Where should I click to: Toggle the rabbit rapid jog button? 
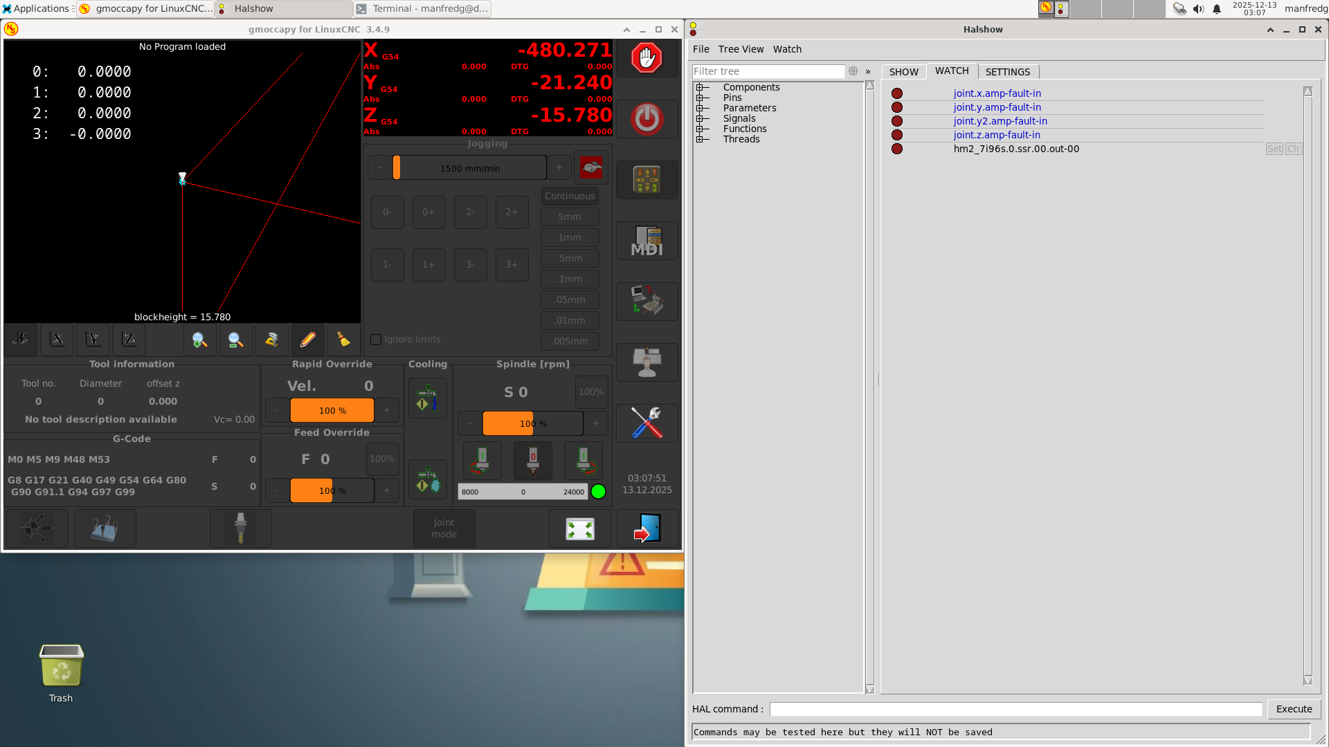click(590, 167)
